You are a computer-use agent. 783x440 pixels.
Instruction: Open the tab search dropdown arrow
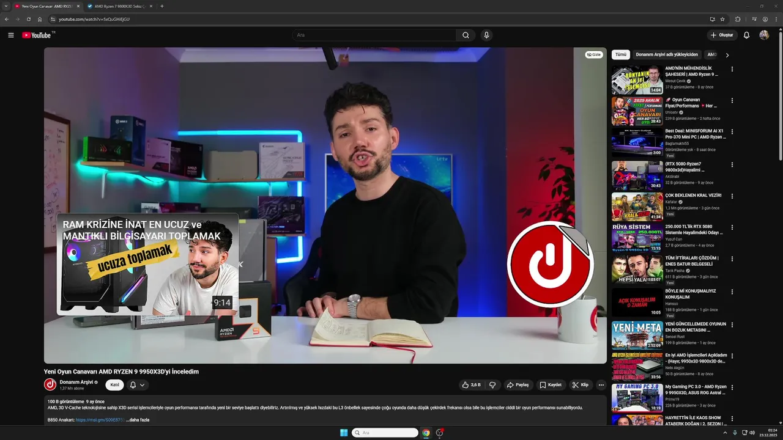pyautogui.click(x=6, y=6)
